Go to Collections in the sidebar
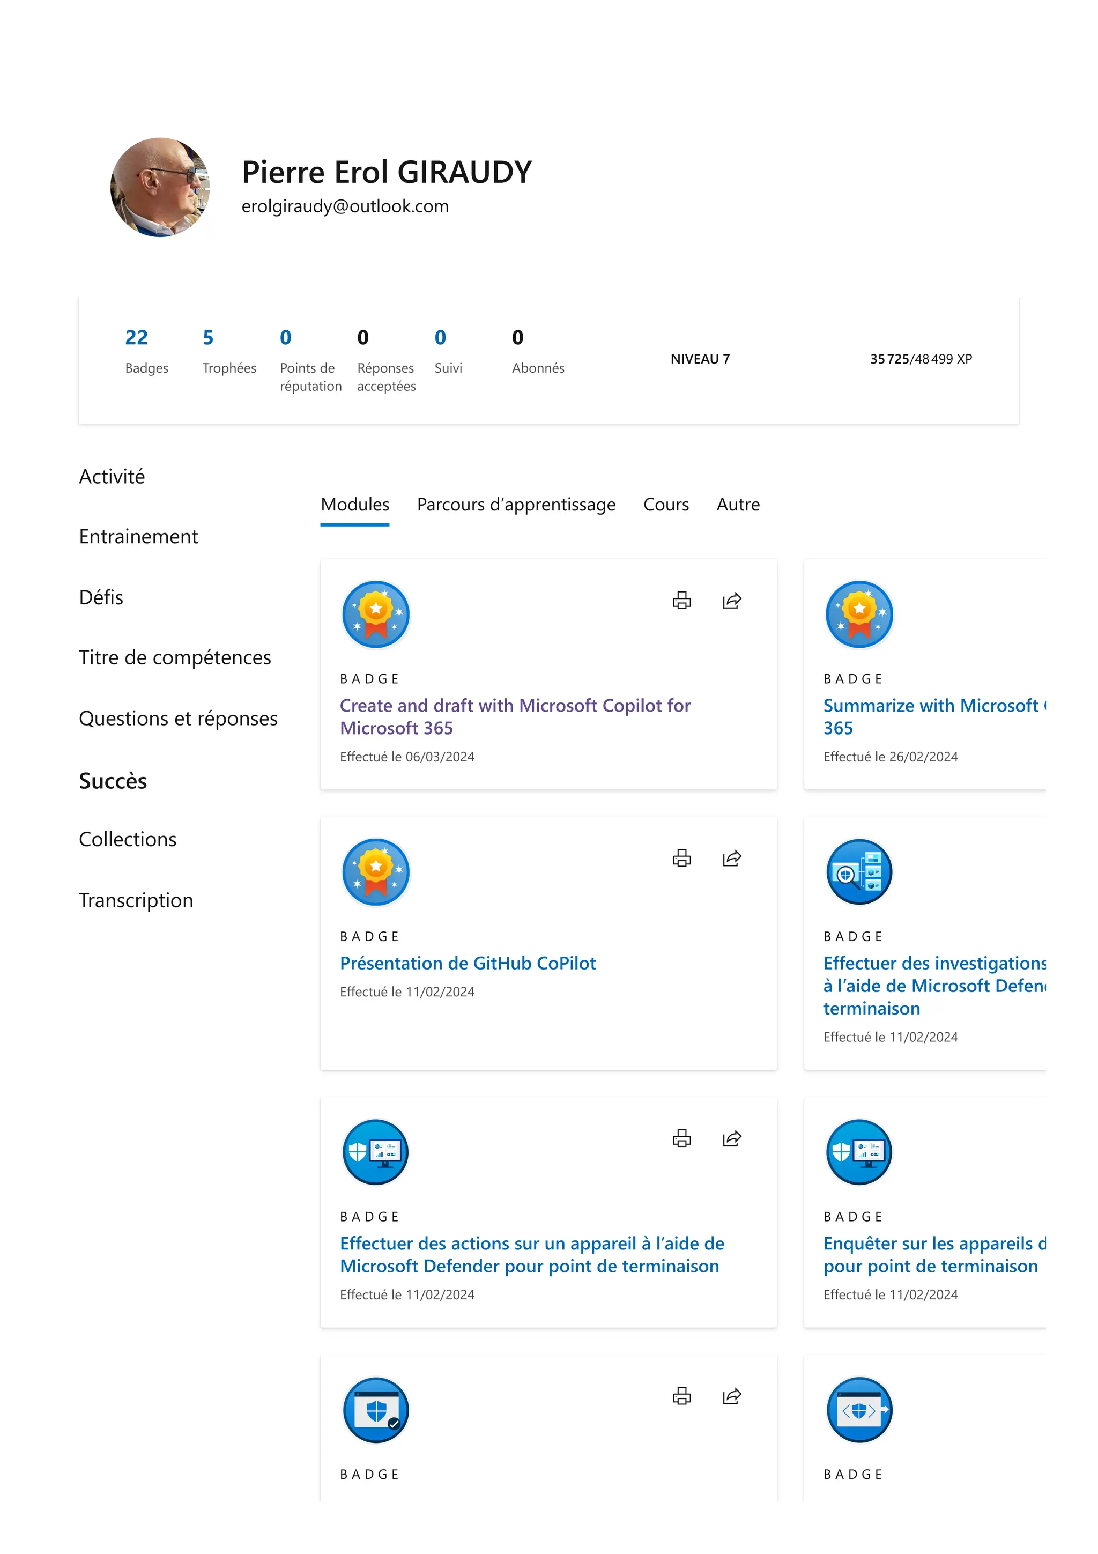The height and width of the screenshot is (1554, 1098). 127,839
